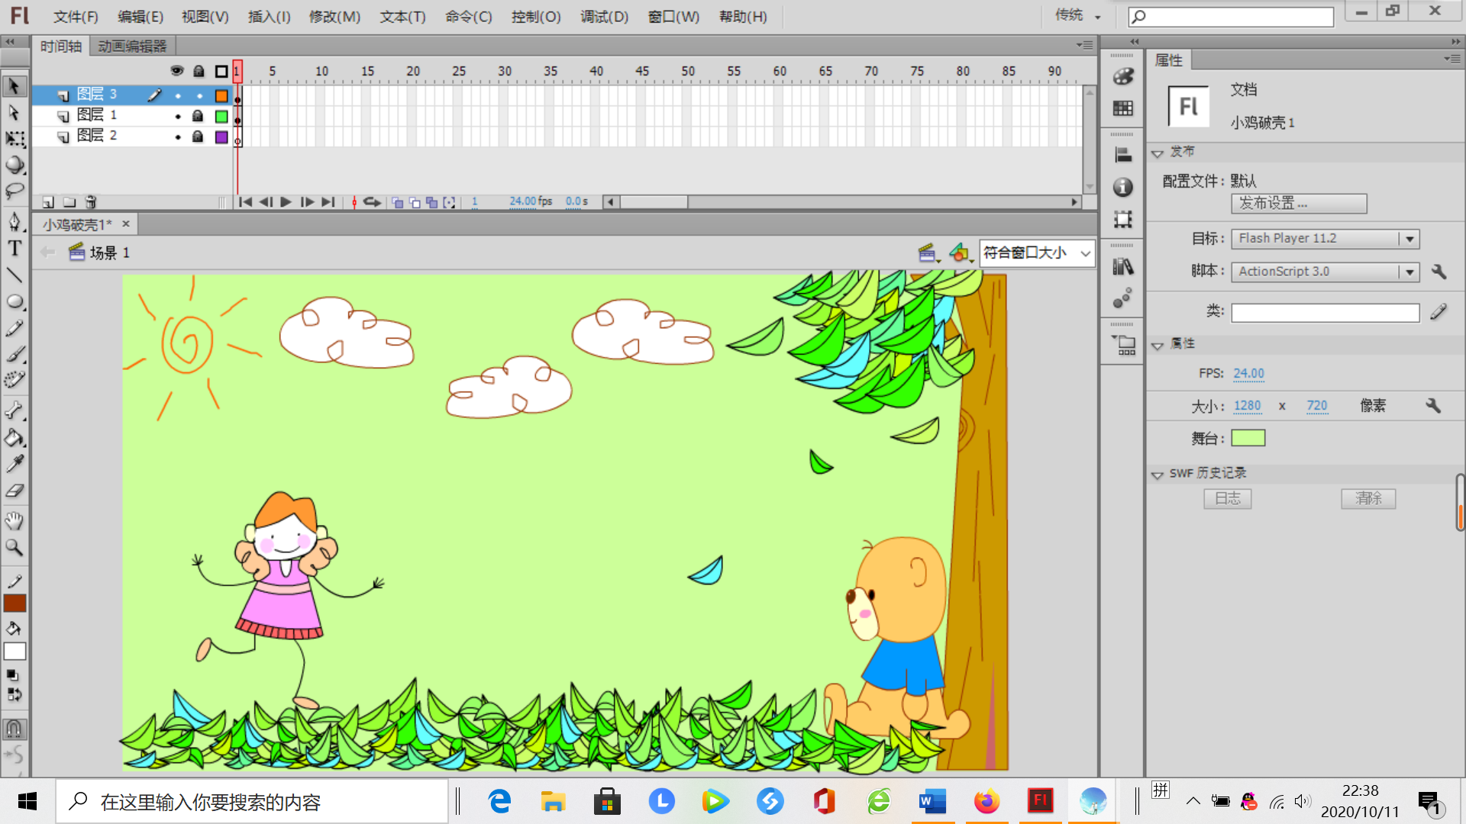
Task: Click the stage width value 1280
Action: coord(1247,406)
